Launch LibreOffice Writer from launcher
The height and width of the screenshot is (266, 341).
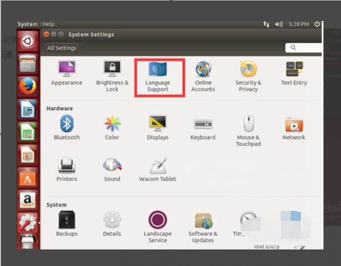click(x=28, y=109)
